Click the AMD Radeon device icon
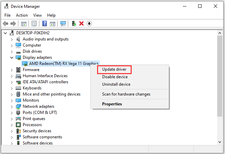225x154 pixels. coord(25,64)
